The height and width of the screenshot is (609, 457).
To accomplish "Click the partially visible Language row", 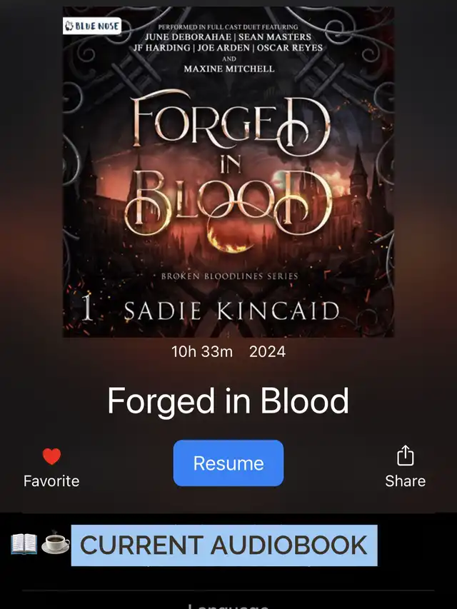I will click(228, 604).
